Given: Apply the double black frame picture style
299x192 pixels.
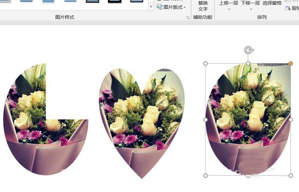Looking at the screenshot, I should [x=93, y=2].
